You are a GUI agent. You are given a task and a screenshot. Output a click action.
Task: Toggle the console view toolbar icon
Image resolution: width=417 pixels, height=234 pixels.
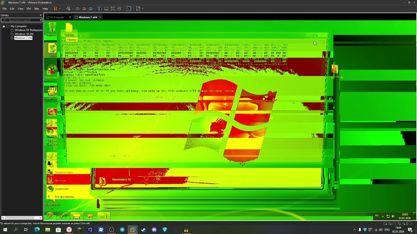coord(129,9)
